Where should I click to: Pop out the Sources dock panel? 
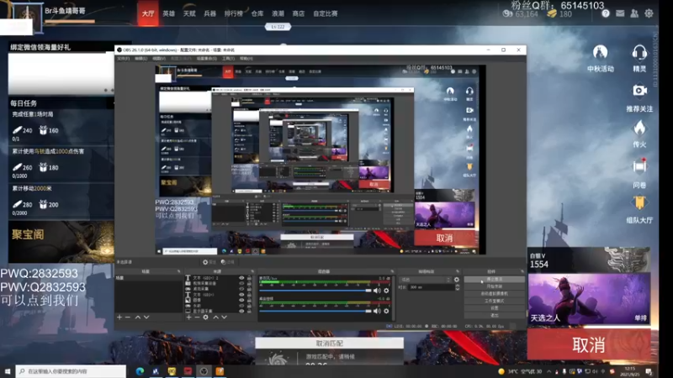point(252,270)
